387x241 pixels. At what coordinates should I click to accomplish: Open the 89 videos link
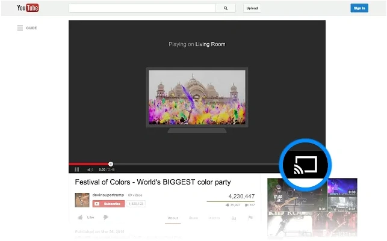click(135, 195)
